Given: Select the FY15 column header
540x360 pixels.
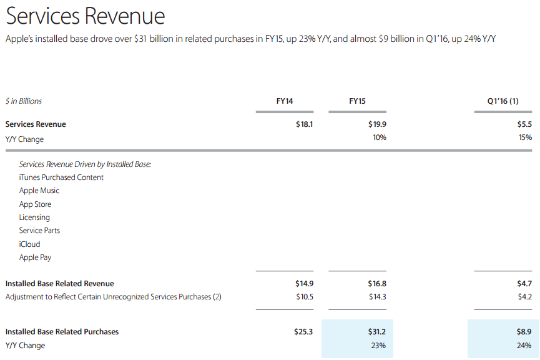Looking at the screenshot, I should (357, 101).
